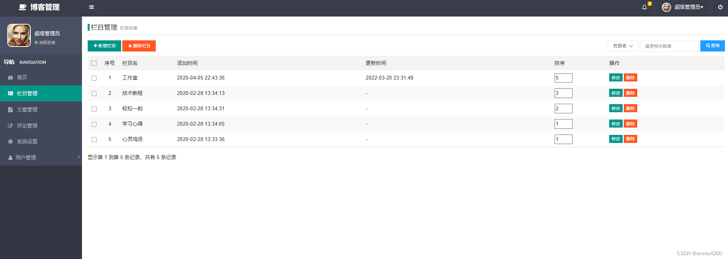
Task: Click the sort order field for 轻松一刻
Action: [563, 108]
